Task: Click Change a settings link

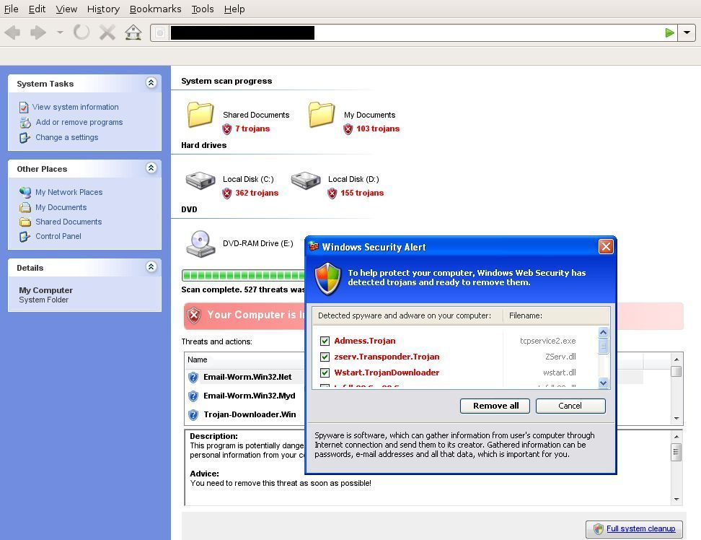Action: pos(67,137)
